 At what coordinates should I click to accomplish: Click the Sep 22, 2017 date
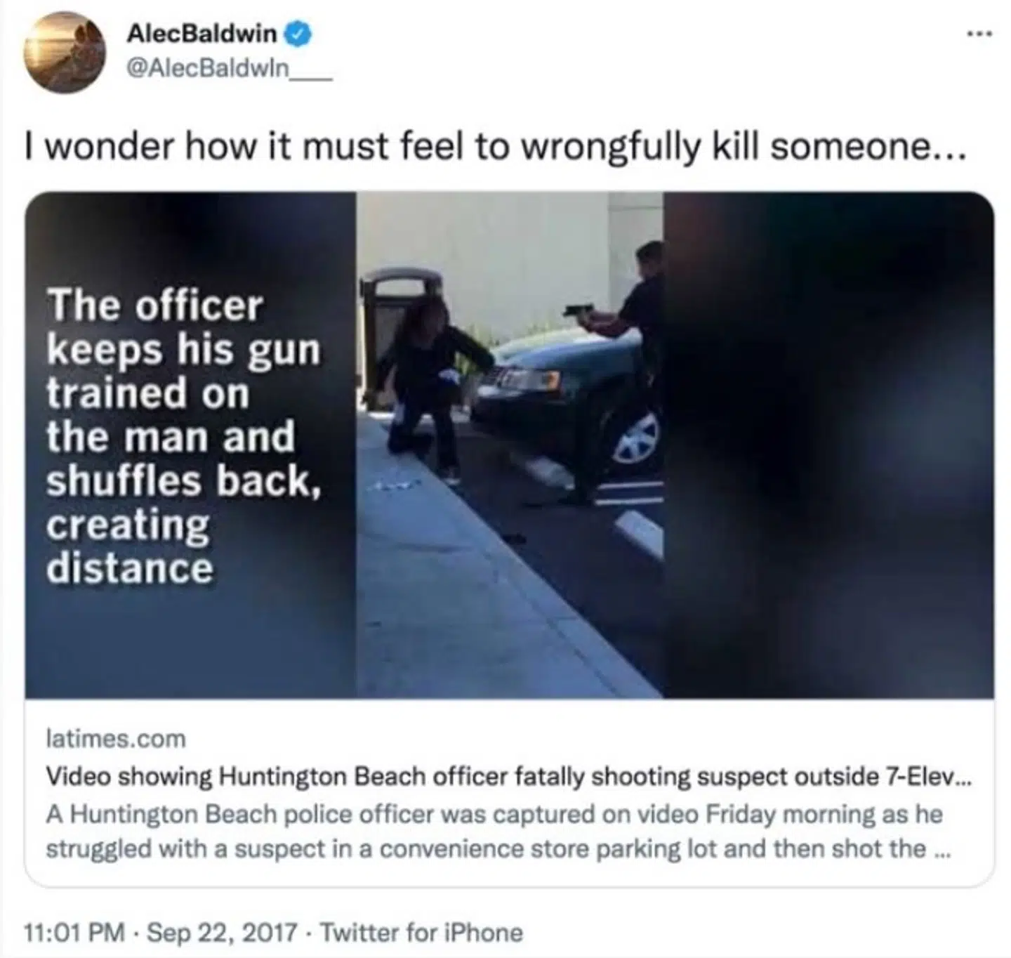[223, 933]
